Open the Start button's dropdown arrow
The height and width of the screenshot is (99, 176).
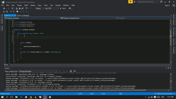click(67, 9)
